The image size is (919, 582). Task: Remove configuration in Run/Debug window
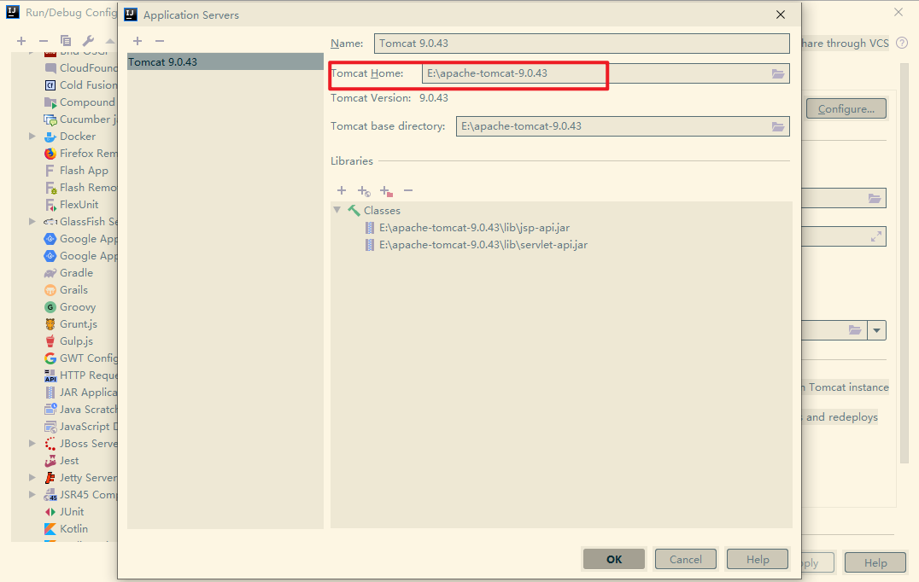click(x=44, y=41)
